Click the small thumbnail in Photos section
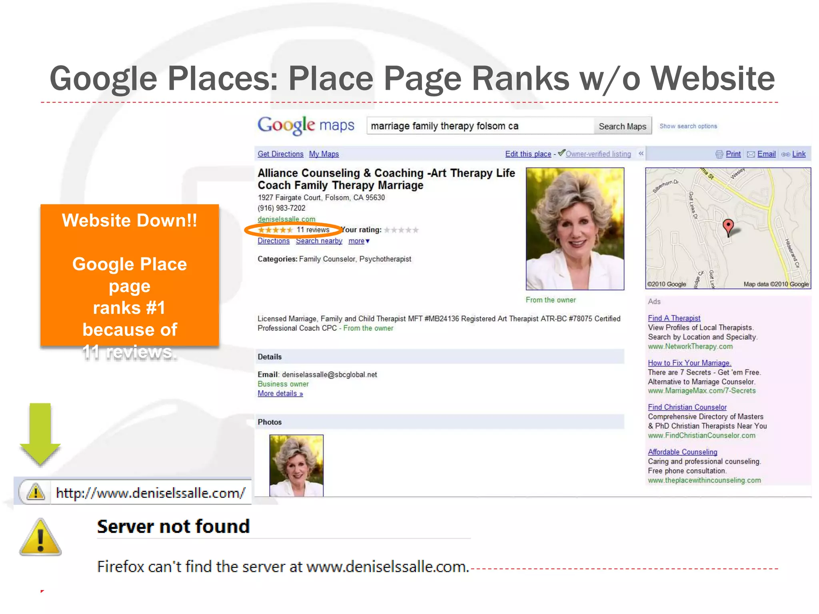The height and width of the screenshot is (614, 819). [x=296, y=466]
